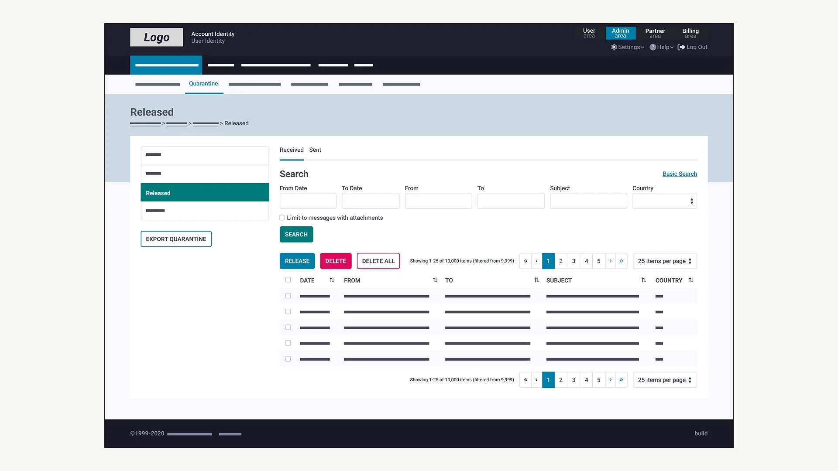Sort table by FROM column arrows
The height and width of the screenshot is (471, 838).
coord(435,280)
